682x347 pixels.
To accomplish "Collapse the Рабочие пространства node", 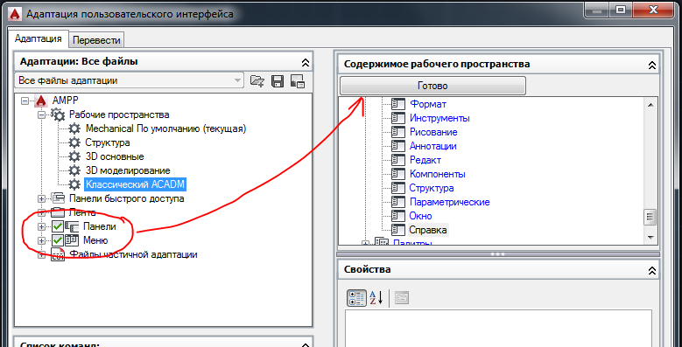I will coord(42,115).
